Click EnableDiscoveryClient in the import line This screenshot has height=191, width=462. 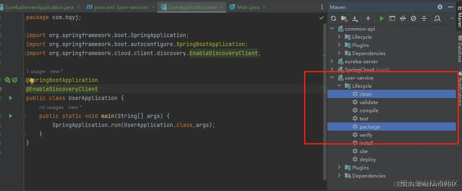click(x=224, y=53)
